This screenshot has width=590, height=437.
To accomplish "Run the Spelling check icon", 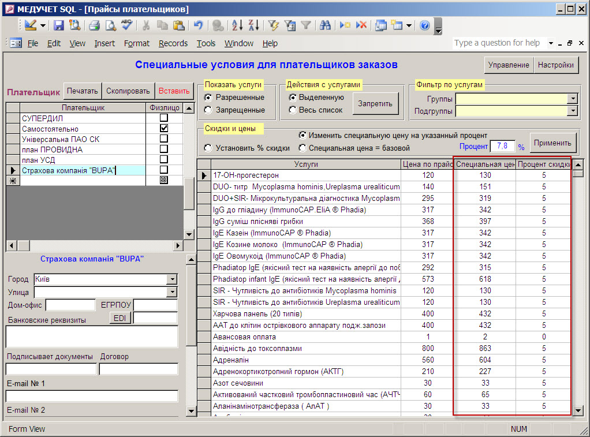I will (x=126, y=25).
